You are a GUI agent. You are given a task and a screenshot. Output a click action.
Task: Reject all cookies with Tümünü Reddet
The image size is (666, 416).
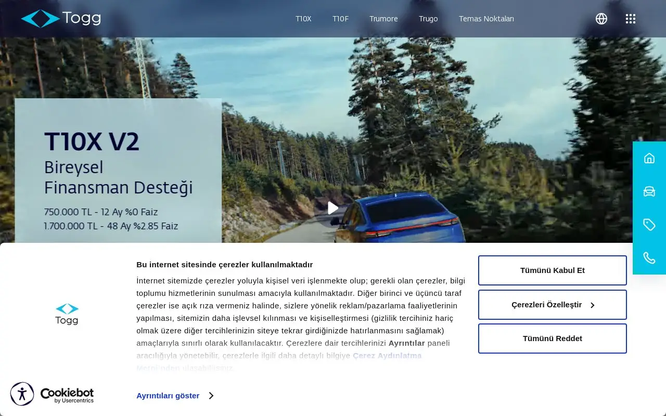553,339
